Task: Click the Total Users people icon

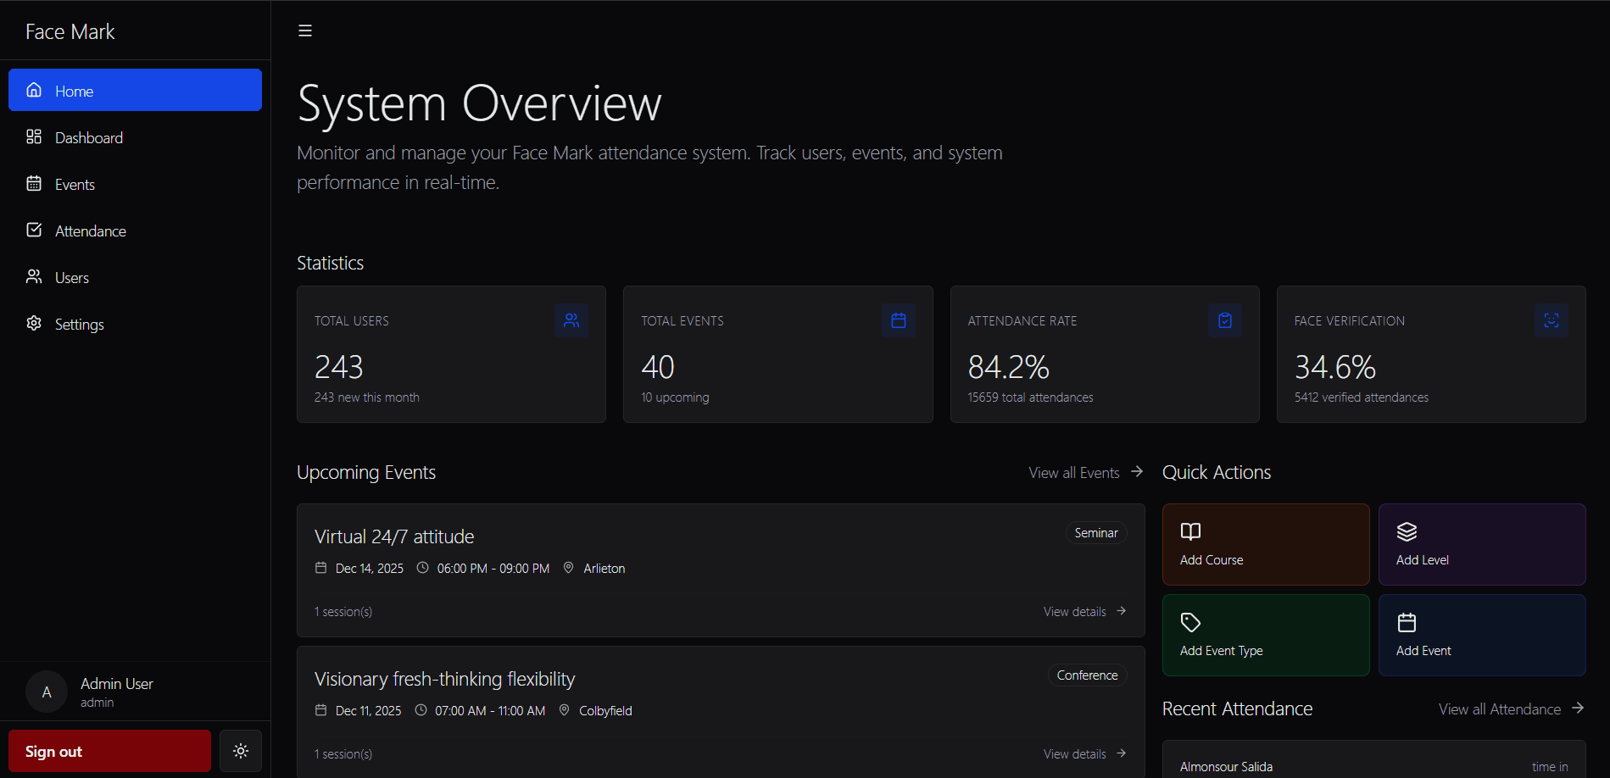Action: 571,320
